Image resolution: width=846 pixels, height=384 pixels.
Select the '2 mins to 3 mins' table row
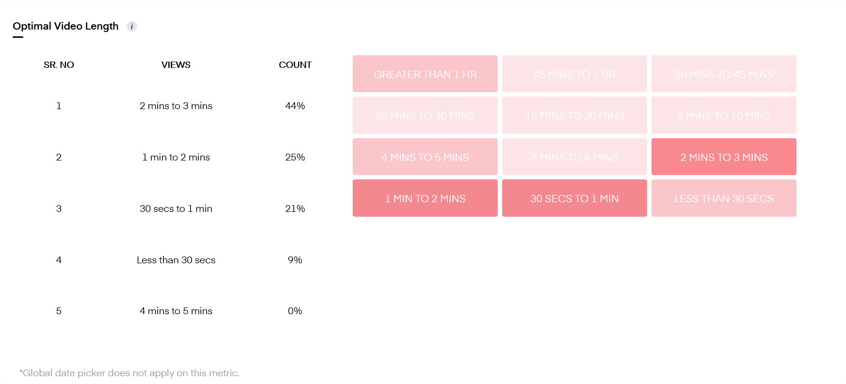tap(176, 106)
